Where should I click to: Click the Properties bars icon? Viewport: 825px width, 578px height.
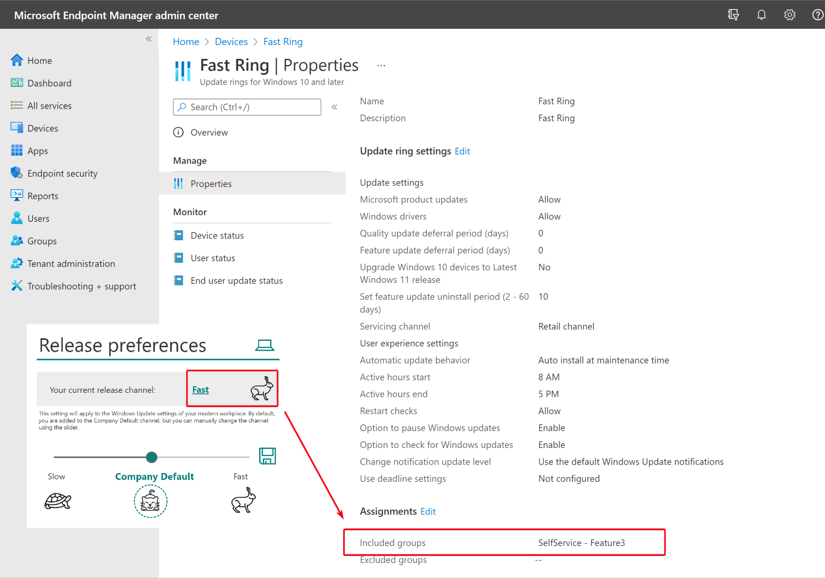(178, 184)
